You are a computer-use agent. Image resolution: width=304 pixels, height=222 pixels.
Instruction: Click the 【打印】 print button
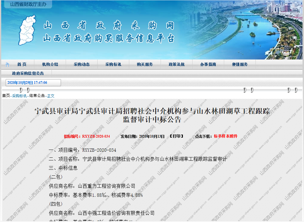coord(176,136)
